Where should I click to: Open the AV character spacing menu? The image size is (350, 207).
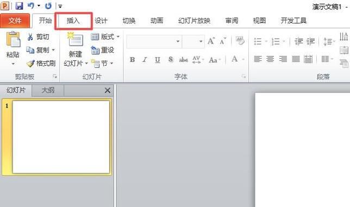pos(198,60)
